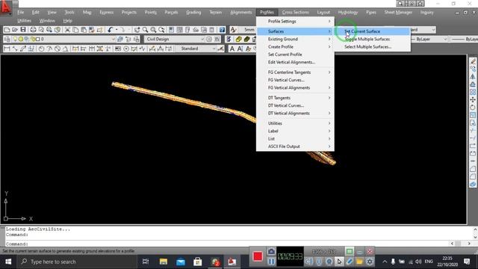Expand the FG Centerline Tangents submenu
The width and height of the screenshot is (478, 269).
pyautogui.click(x=295, y=72)
